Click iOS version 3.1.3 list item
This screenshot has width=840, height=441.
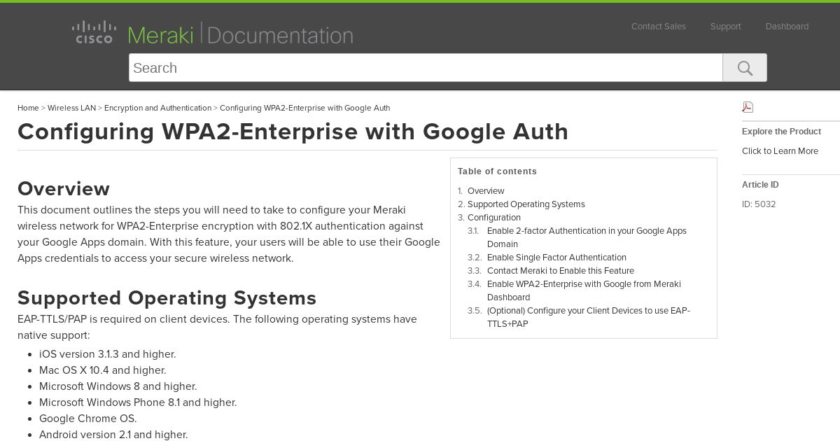[108, 354]
